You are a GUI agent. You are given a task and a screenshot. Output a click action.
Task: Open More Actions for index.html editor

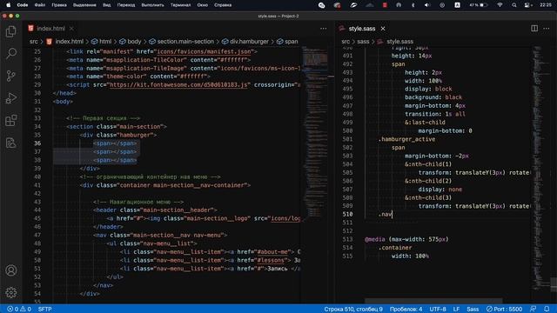point(323,29)
